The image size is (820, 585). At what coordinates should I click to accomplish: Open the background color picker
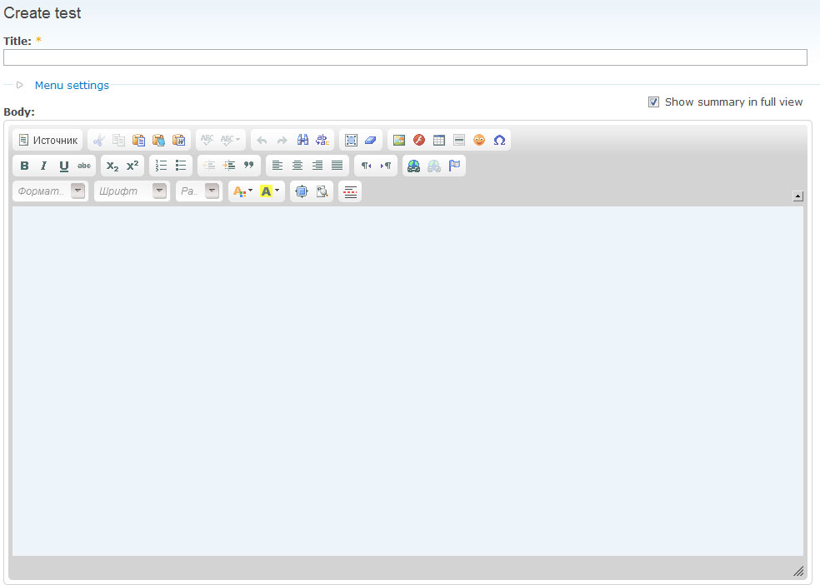point(270,191)
